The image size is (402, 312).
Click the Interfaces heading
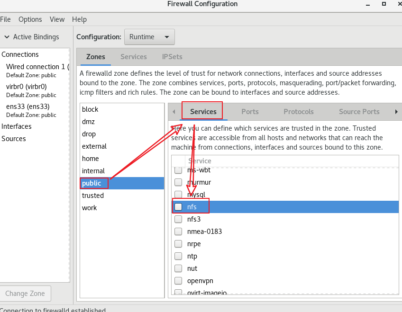click(x=17, y=126)
